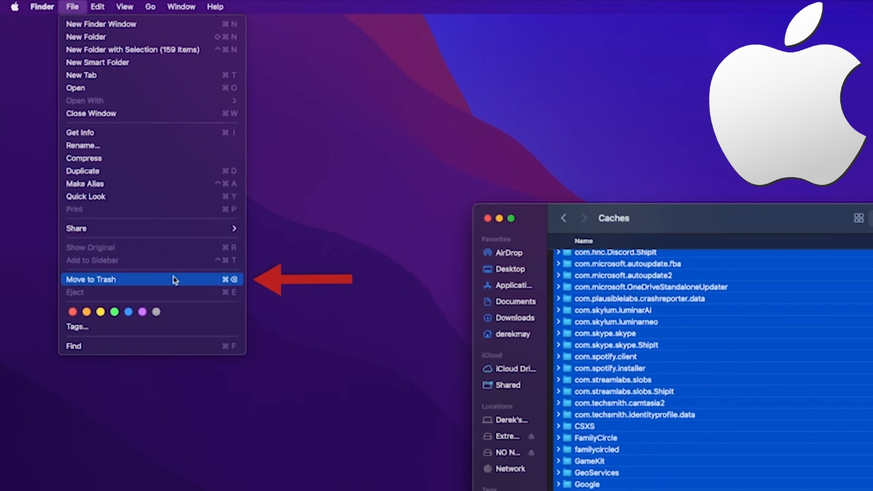Open the View menu

pos(125,7)
